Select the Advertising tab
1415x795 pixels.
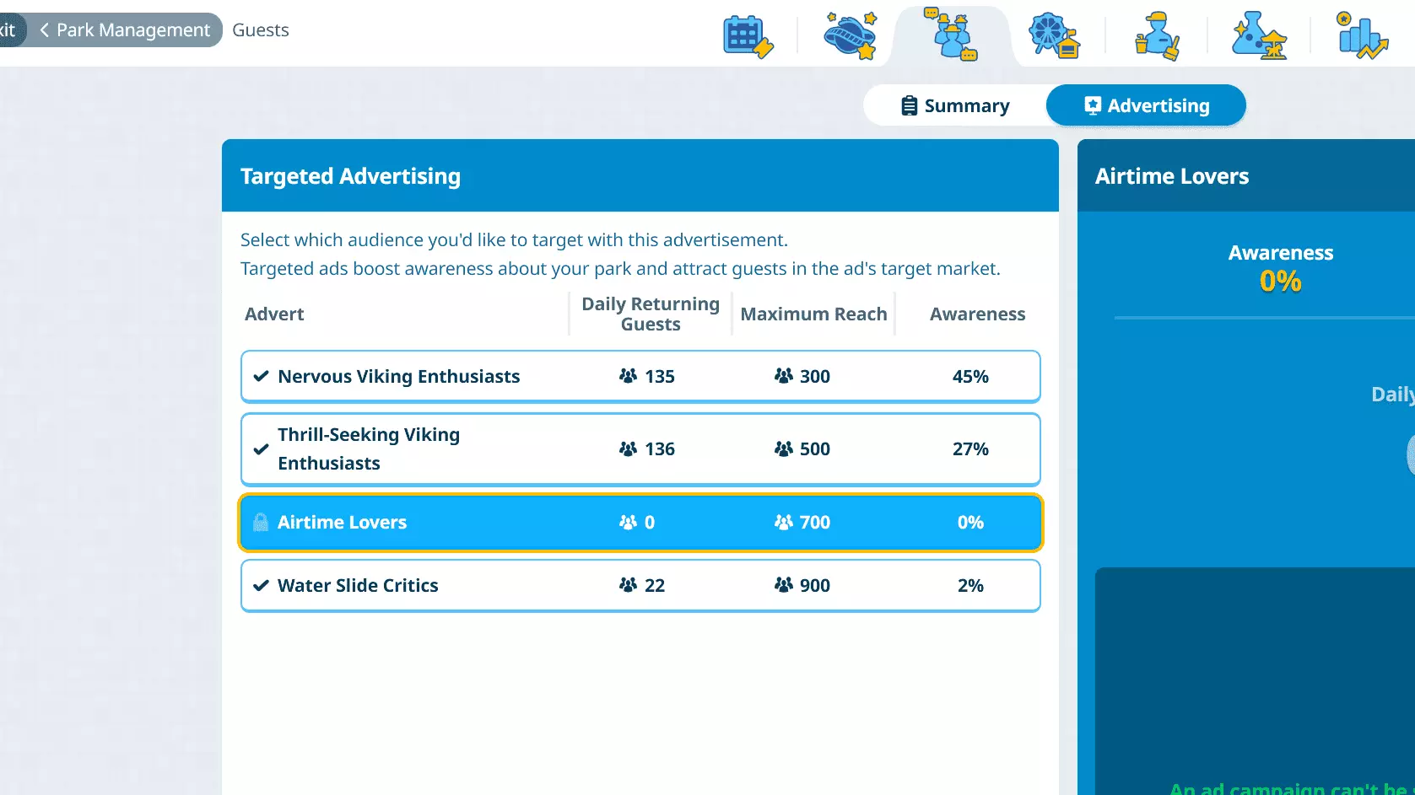click(x=1146, y=106)
